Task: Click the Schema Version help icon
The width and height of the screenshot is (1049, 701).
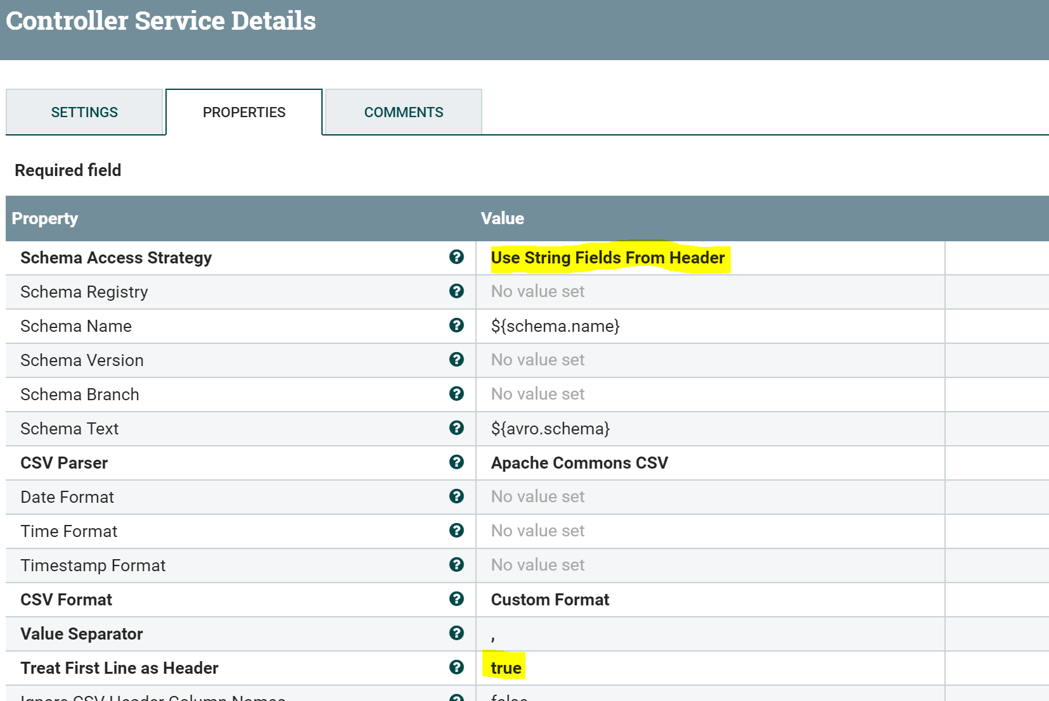Action: pos(457,360)
